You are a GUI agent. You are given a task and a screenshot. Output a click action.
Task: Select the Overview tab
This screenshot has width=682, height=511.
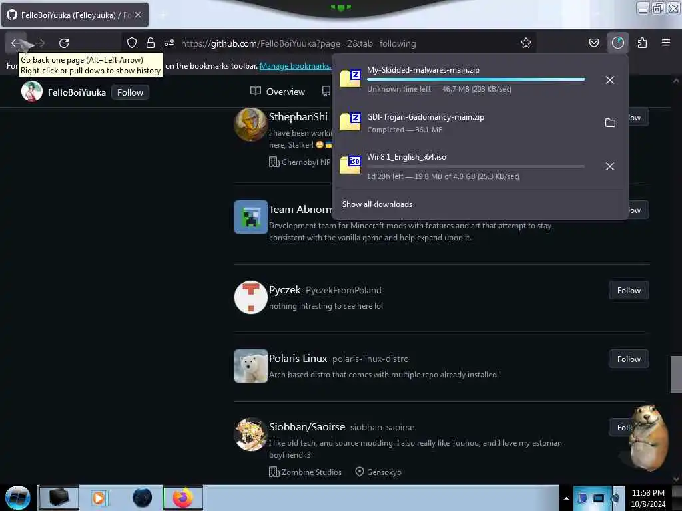click(x=278, y=92)
